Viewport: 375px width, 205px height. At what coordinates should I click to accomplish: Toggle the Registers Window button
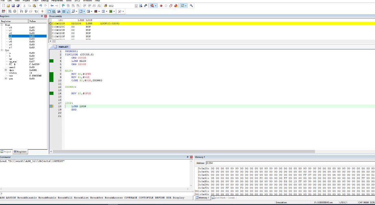63,11
